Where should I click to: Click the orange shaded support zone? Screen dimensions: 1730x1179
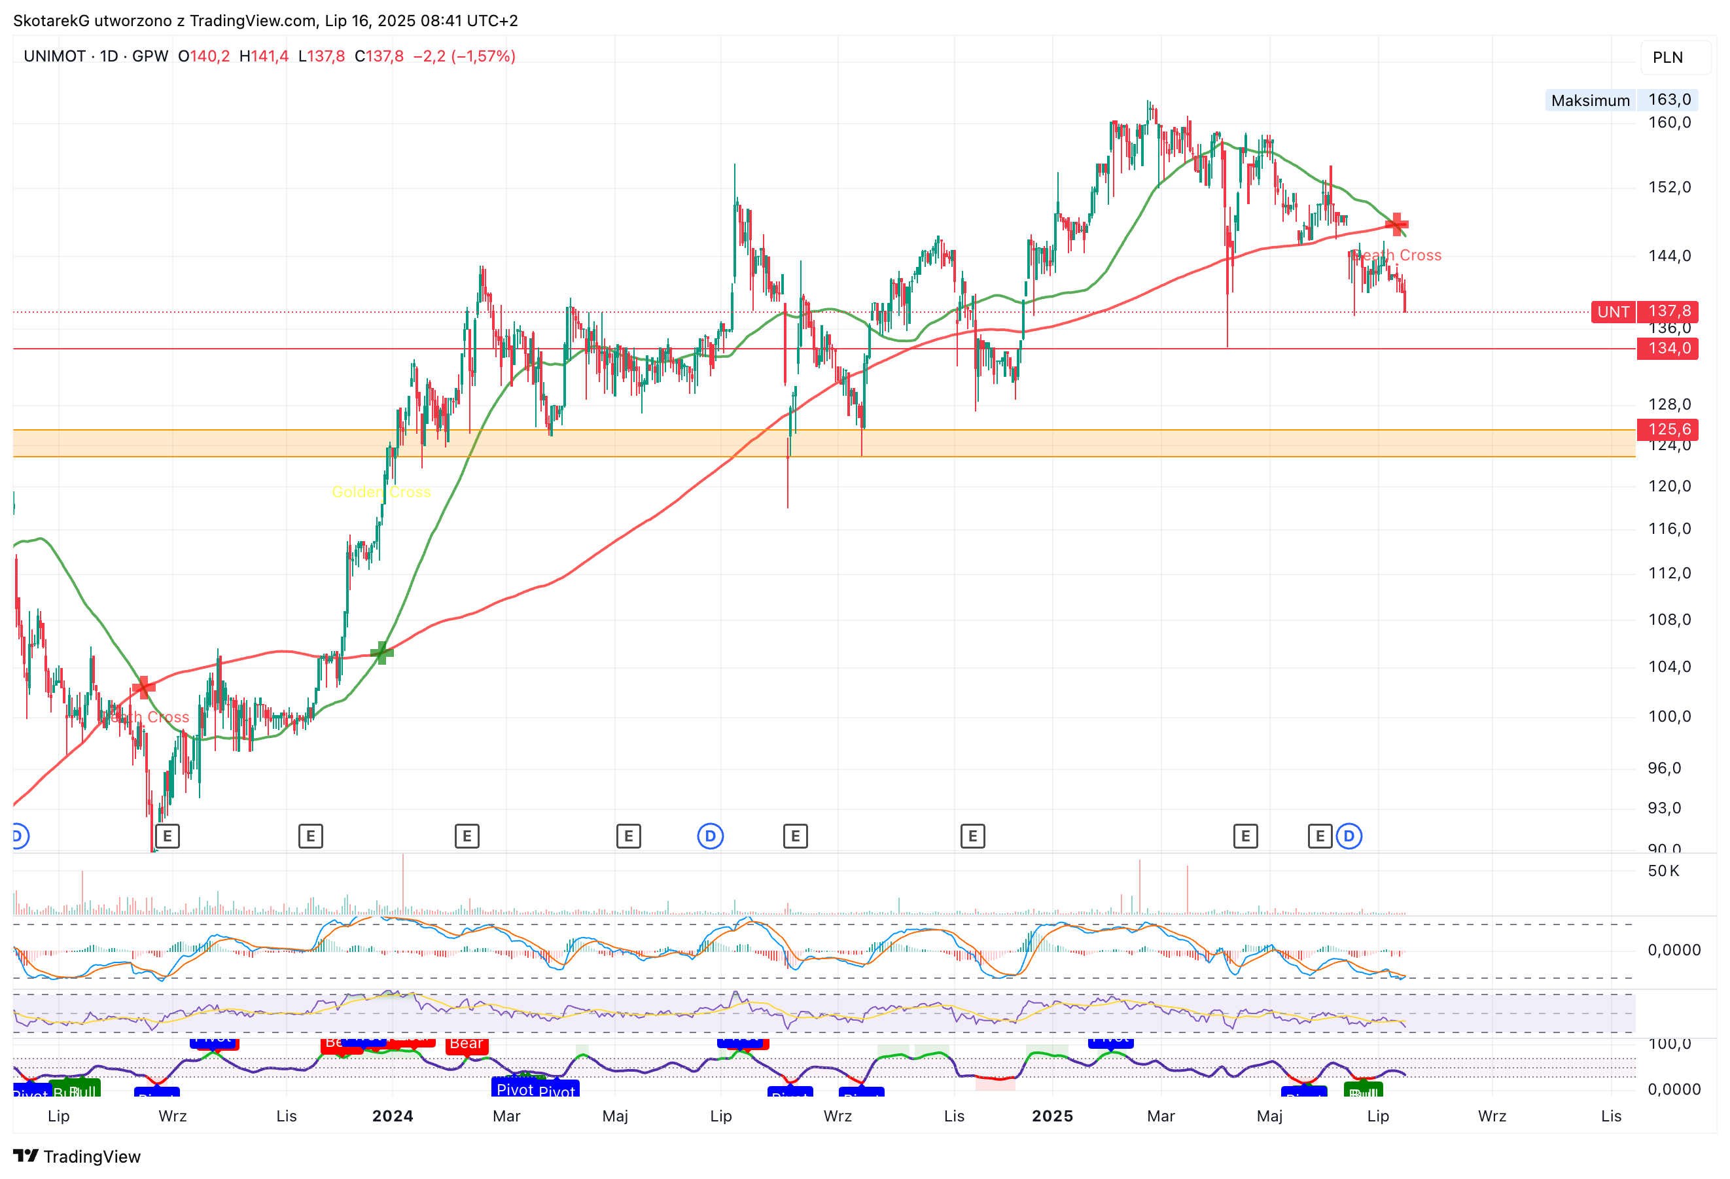[824, 443]
